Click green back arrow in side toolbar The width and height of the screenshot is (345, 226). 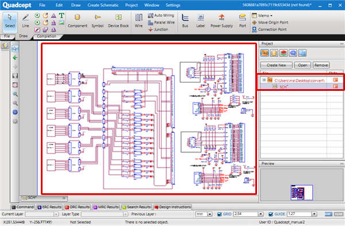click(x=15, y=58)
